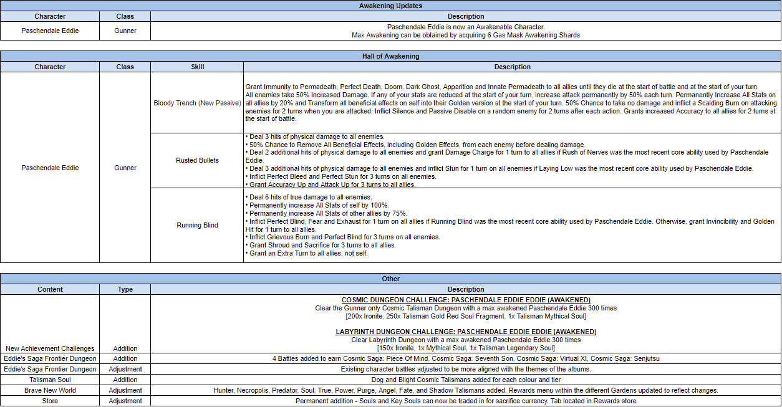Select the Type column header
The image size is (782, 407).
point(125,289)
